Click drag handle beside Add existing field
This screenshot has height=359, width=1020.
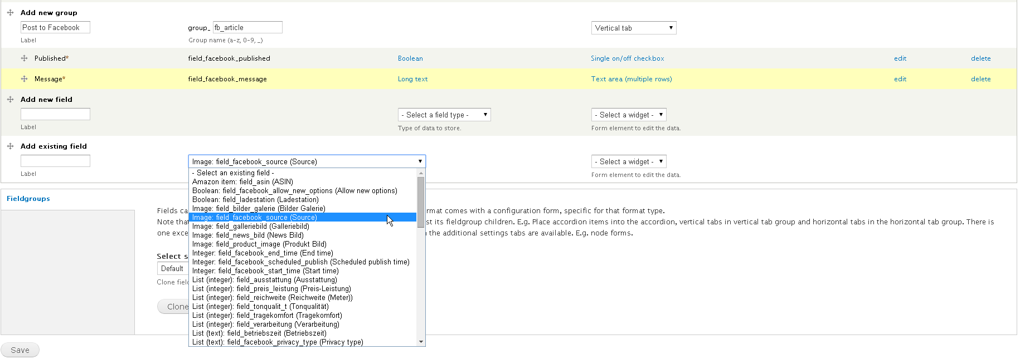tap(10, 146)
